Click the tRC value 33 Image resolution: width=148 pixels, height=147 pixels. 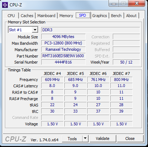[75, 111]
